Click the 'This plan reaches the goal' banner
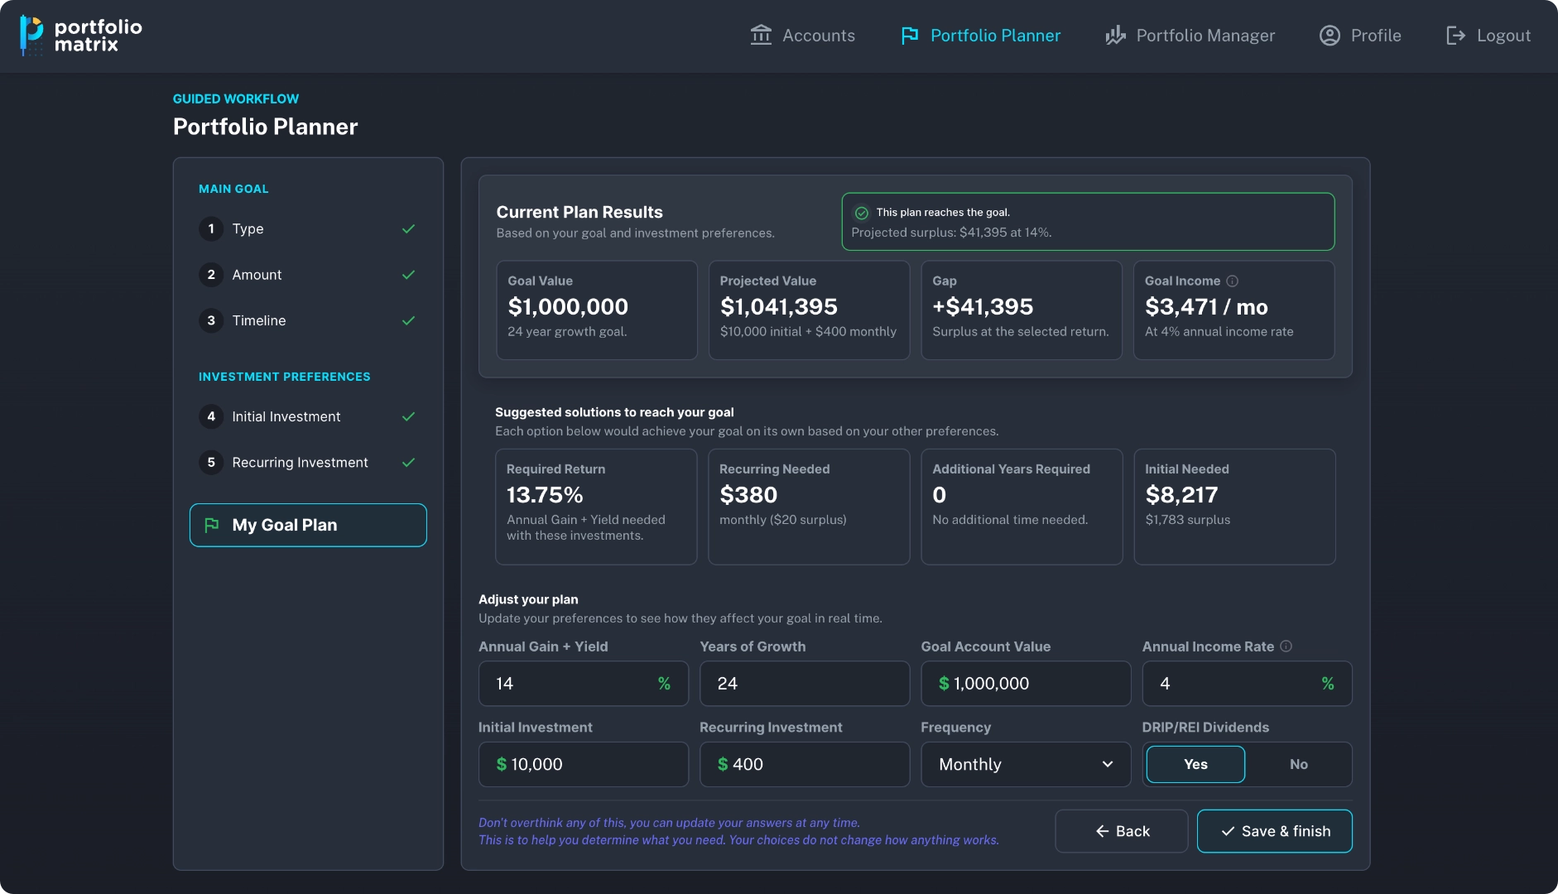Screen dimensions: 1558x894 (x=1088, y=222)
